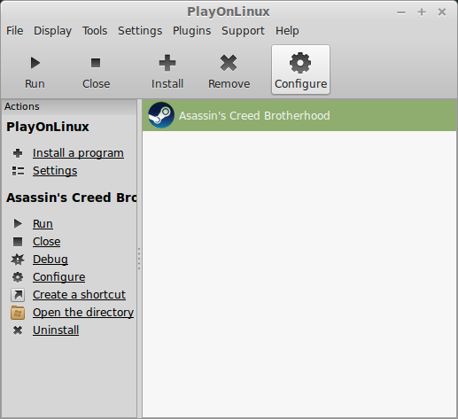Click the list icon beside the Settings link
The width and height of the screenshot is (458, 419).
coord(18,171)
